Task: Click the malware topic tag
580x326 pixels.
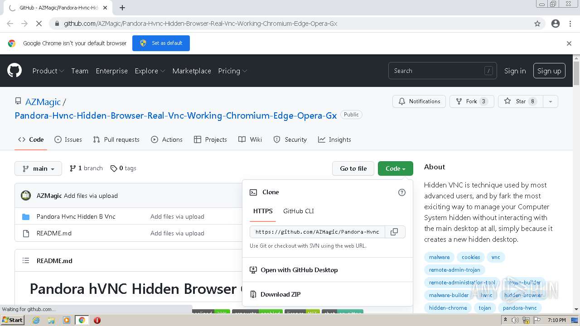Action: pyautogui.click(x=440, y=257)
